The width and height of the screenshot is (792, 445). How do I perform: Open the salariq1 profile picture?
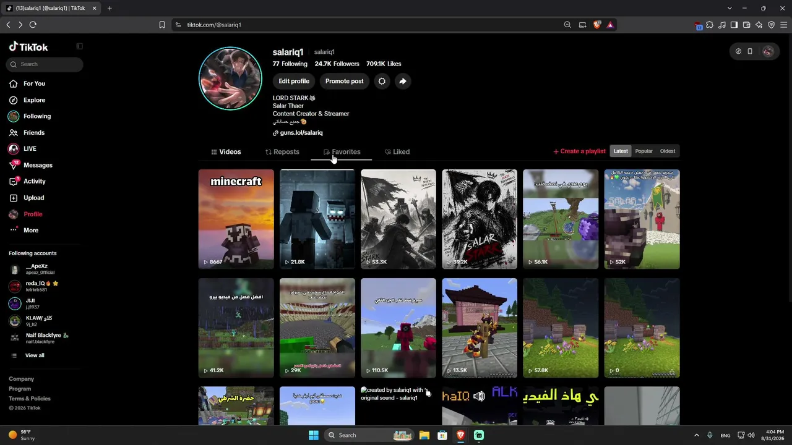[230, 78]
